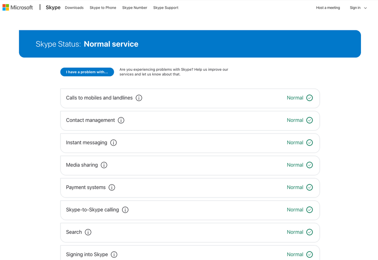This screenshot has height=260, width=378.
Task: Show details via Media sharing info icon
Action: (x=104, y=165)
